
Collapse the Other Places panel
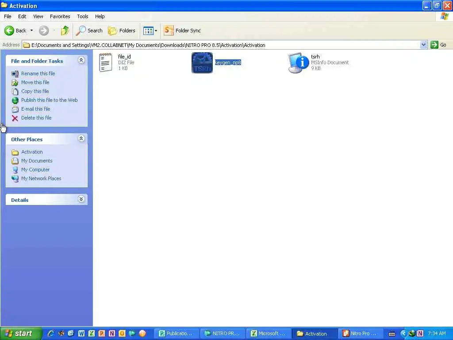coord(81,139)
